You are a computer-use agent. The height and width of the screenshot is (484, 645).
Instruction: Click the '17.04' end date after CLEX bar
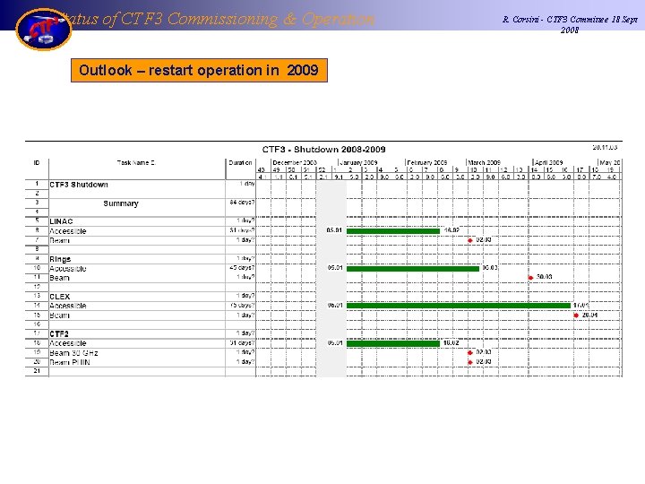[x=581, y=306]
